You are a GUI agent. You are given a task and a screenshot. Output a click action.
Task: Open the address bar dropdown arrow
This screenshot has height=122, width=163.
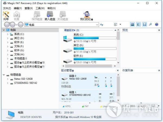click(x=97, y=25)
